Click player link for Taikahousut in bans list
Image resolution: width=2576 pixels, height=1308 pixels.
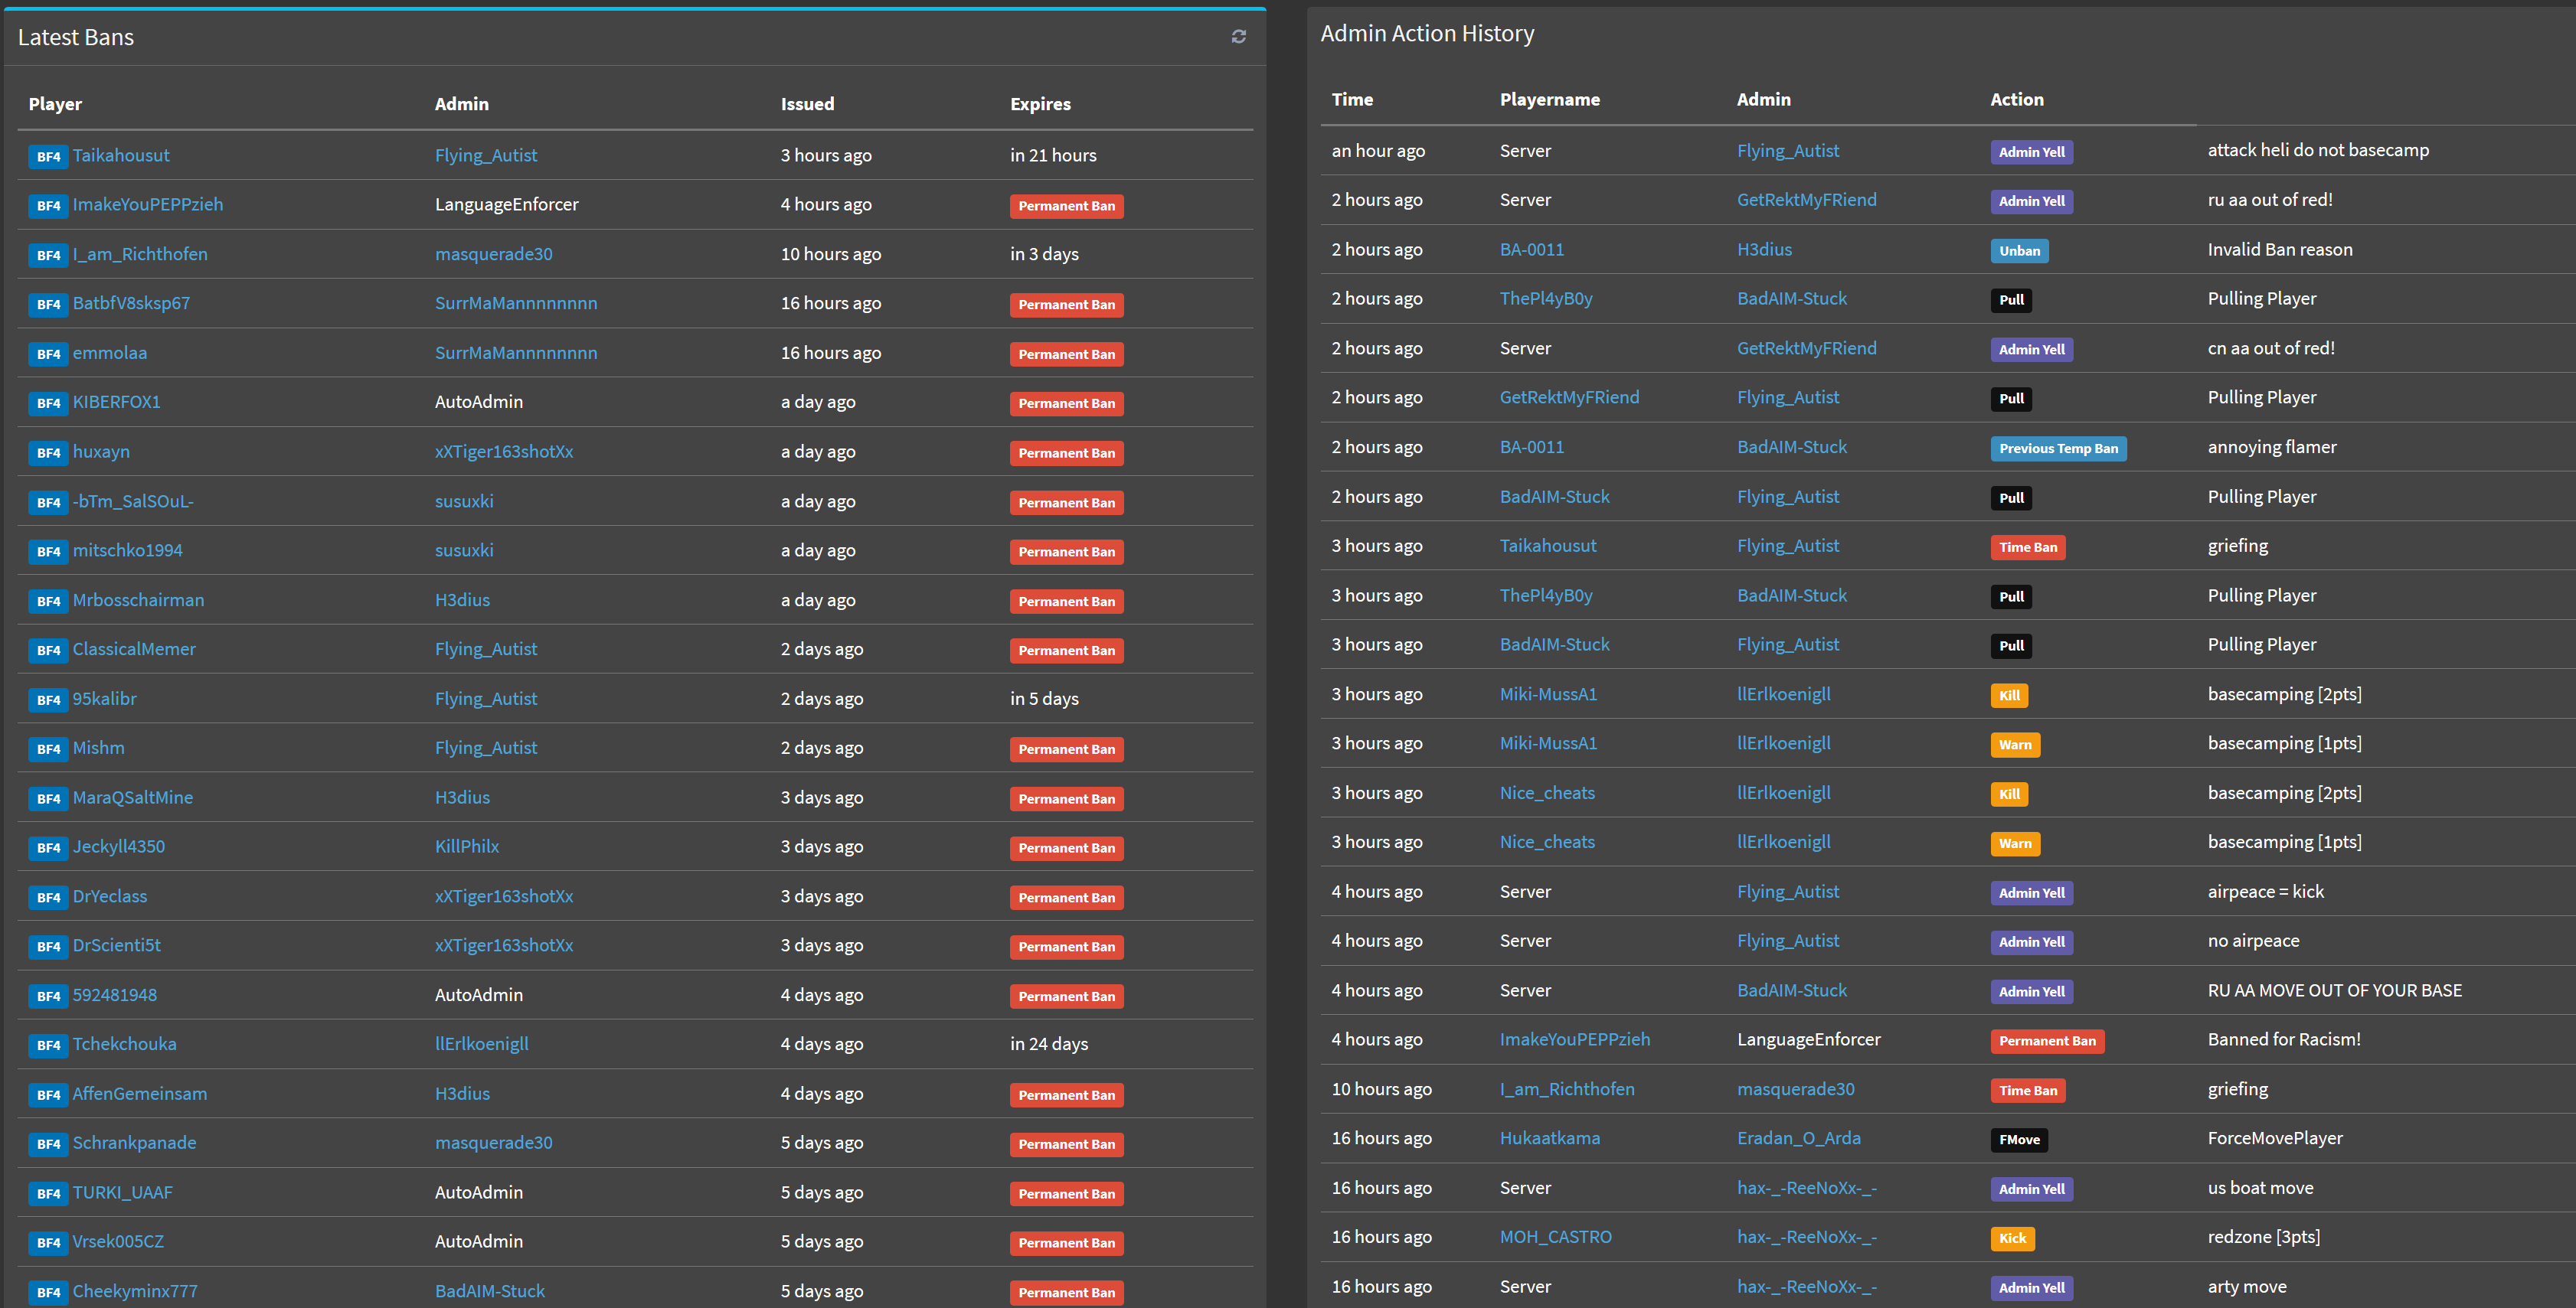[x=122, y=154]
